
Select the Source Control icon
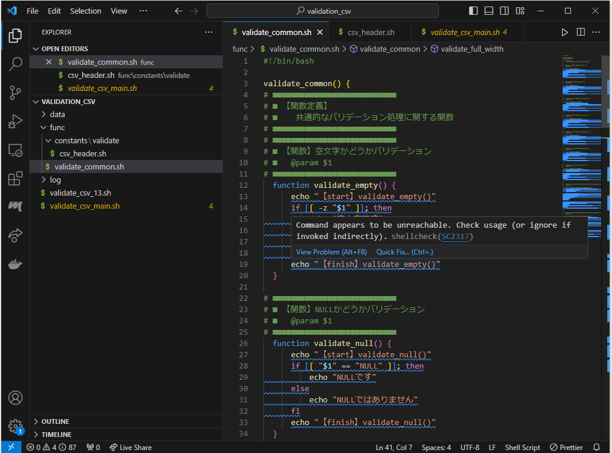coord(15,93)
